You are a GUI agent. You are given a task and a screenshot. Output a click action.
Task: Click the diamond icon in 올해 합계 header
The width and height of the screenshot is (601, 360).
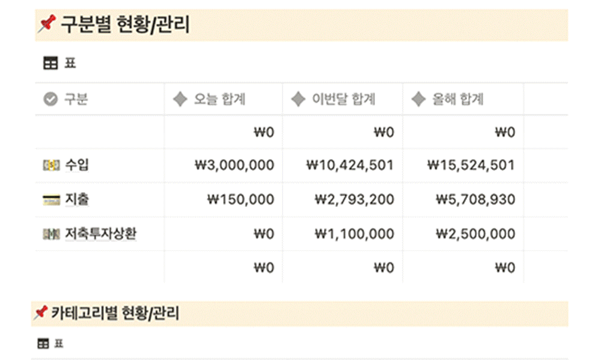[418, 99]
